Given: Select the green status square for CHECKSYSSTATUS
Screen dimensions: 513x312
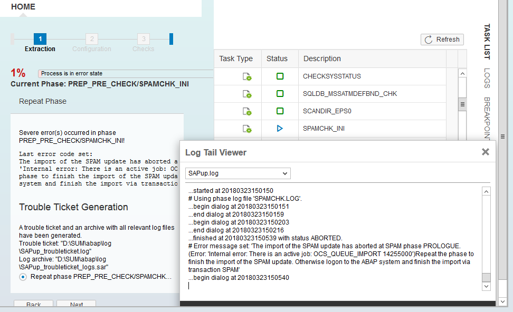Looking at the screenshot, I should pyautogui.click(x=280, y=76).
